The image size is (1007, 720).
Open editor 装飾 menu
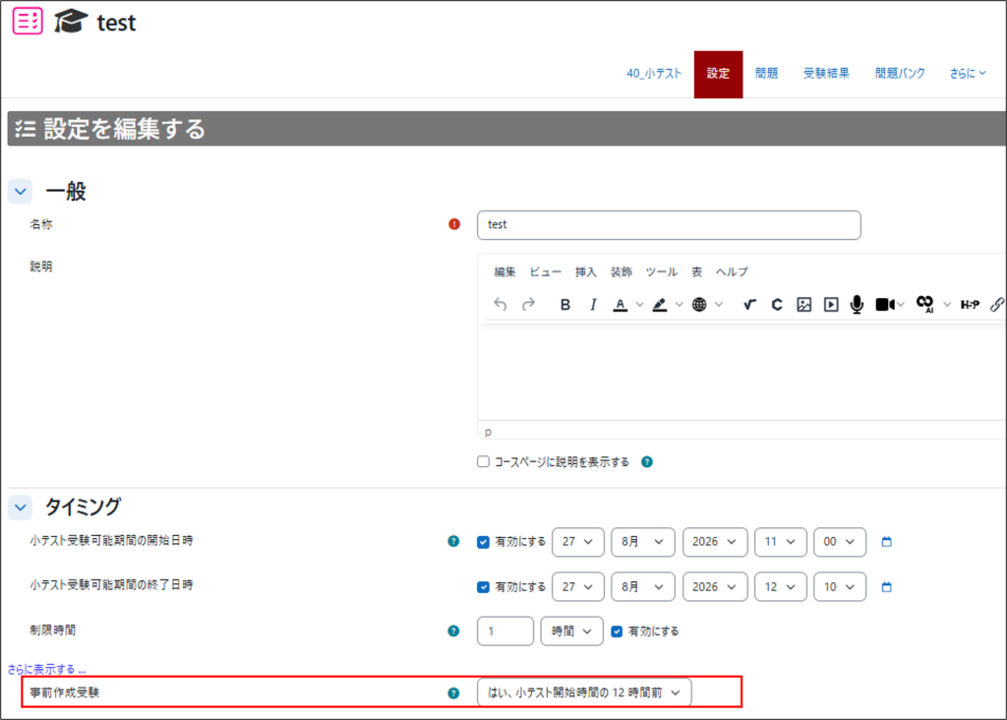(x=622, y=271)
